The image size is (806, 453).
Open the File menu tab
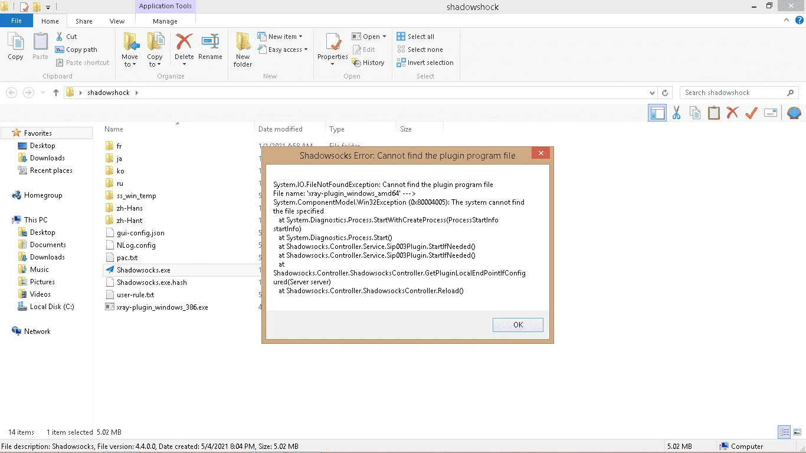click(x=17, y=21)
